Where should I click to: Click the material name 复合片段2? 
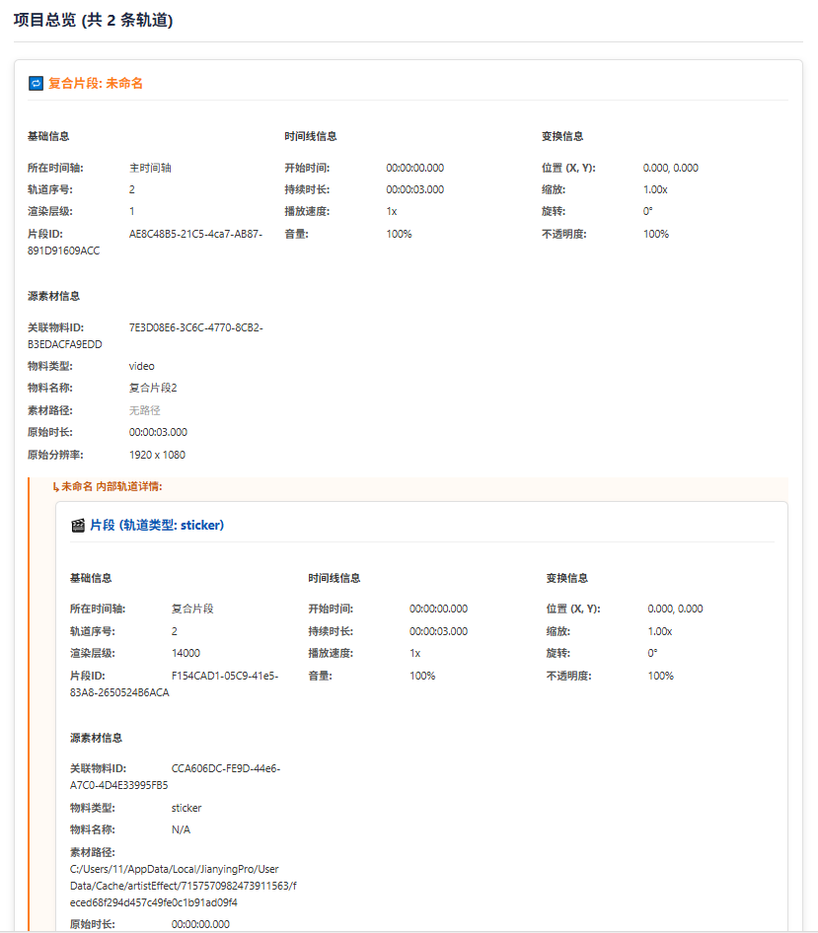pyautogui.click(x=154, y=388)
